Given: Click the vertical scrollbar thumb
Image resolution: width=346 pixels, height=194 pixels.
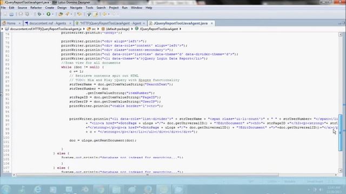Looking at the screenshot, I should pyautogui.click(x=340, y=133).
